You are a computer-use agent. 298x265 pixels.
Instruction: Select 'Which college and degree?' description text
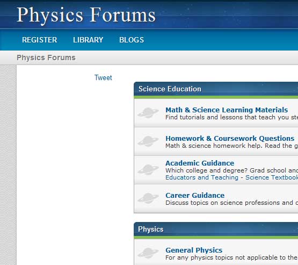coord(231,170)
